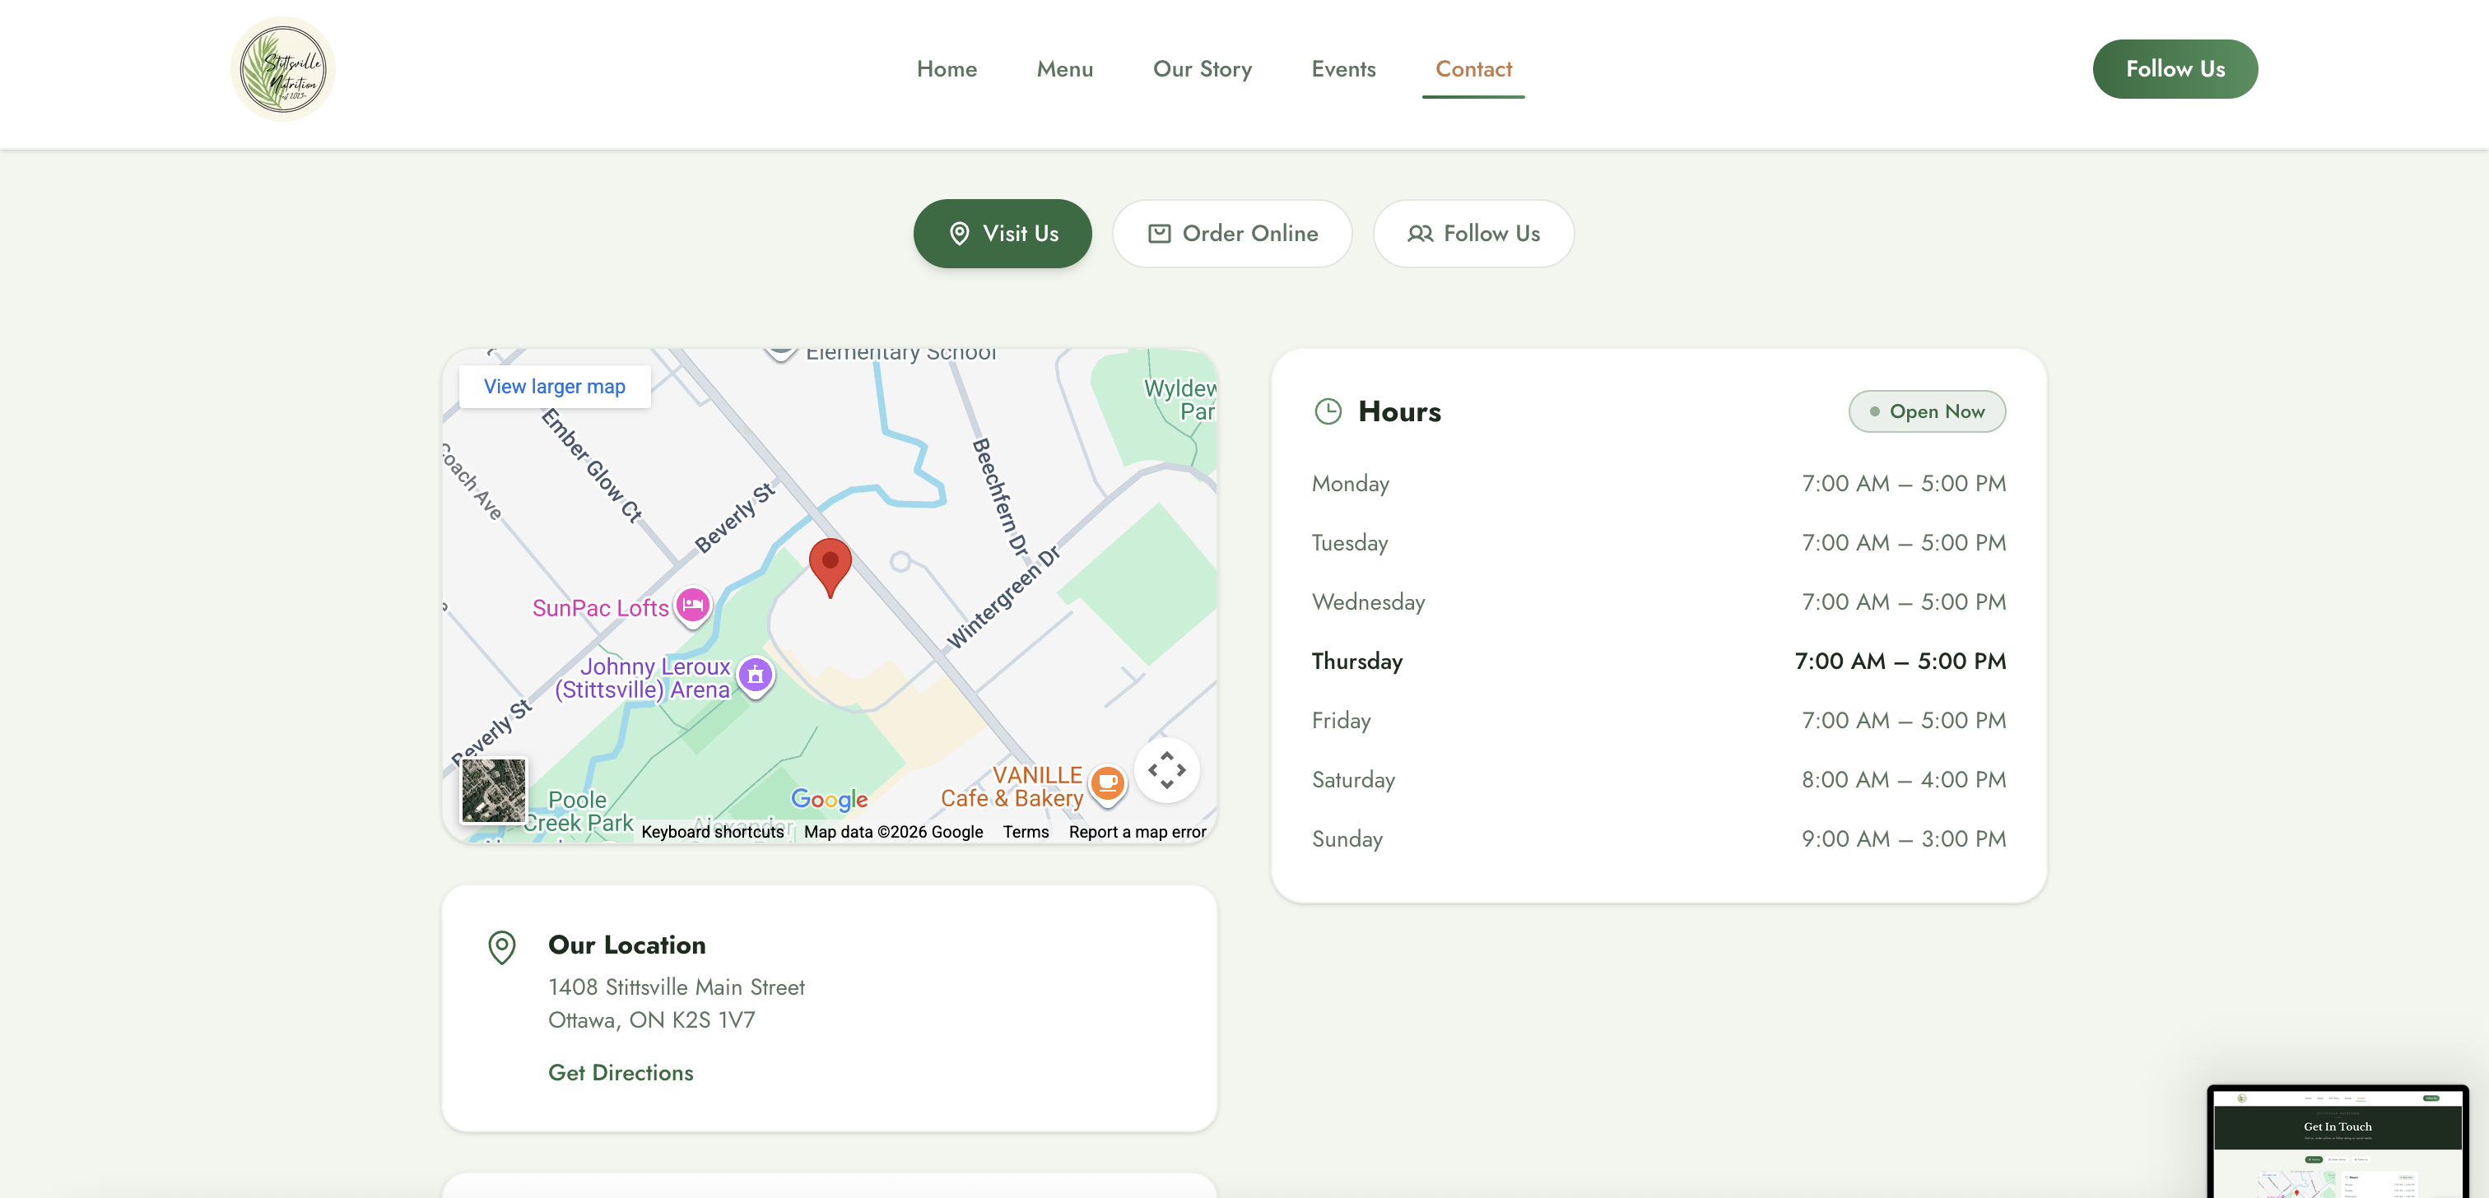The image size is (2489, 1198).
Task: Open the View larger map link
Action: pos(554,386)
